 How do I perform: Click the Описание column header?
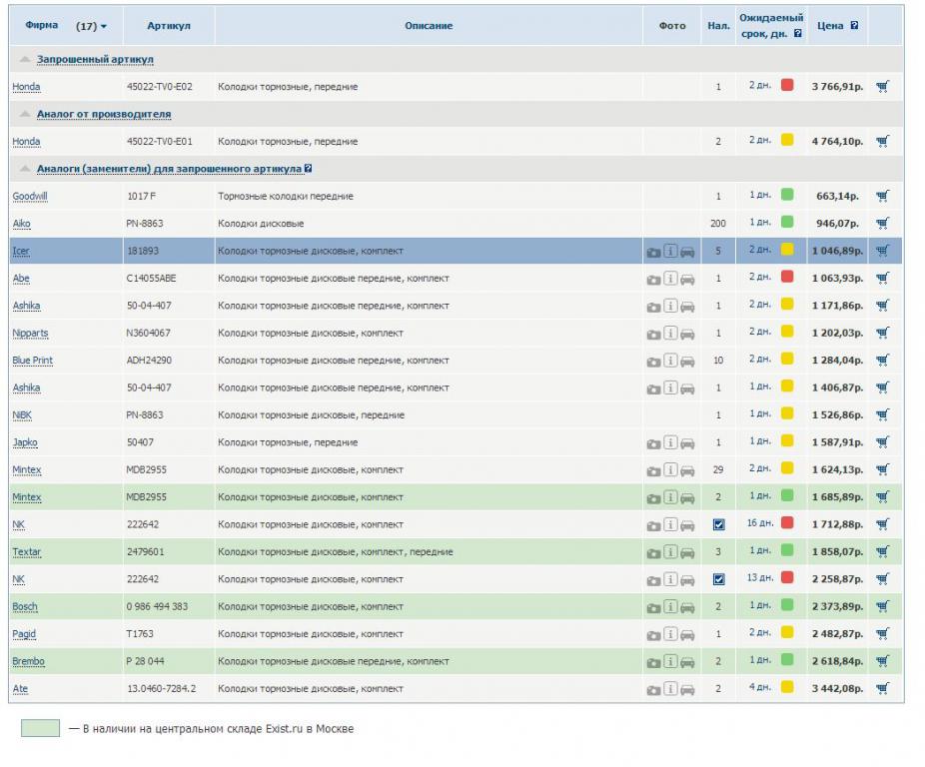pyautogui.click(x=429, y=26)
